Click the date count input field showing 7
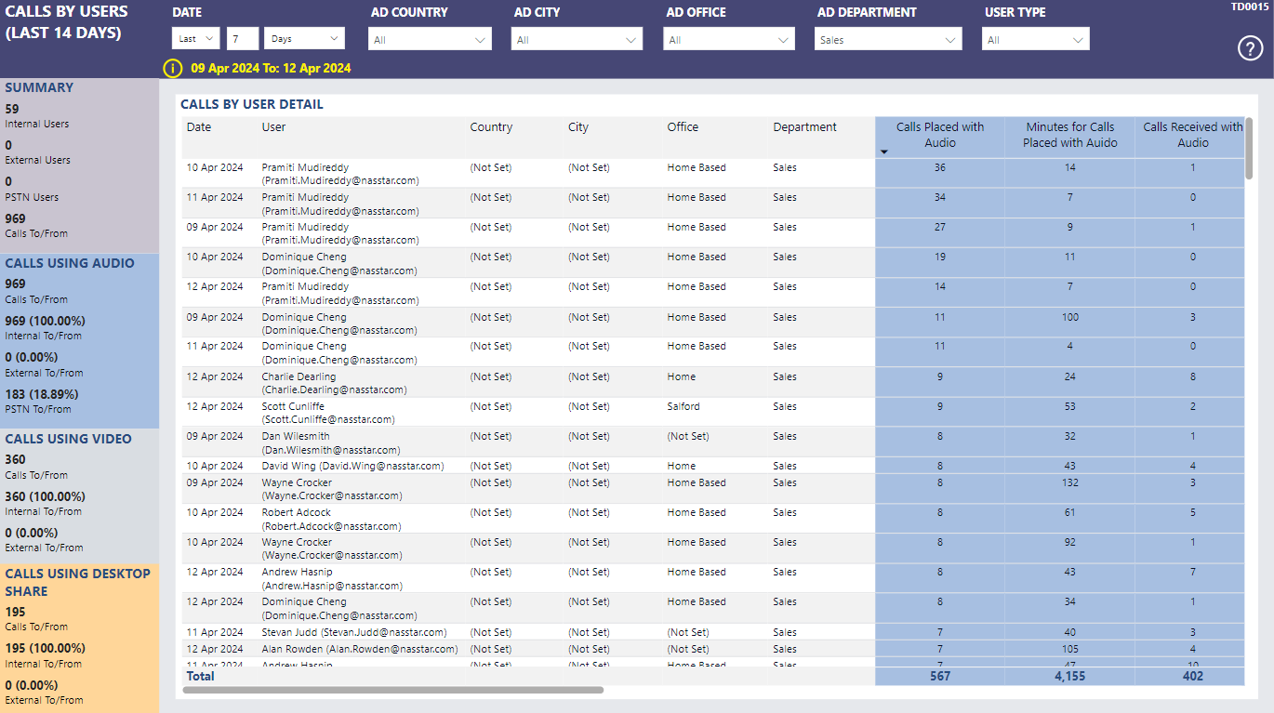Screen dimensions: 1274x713 (243, 39)
